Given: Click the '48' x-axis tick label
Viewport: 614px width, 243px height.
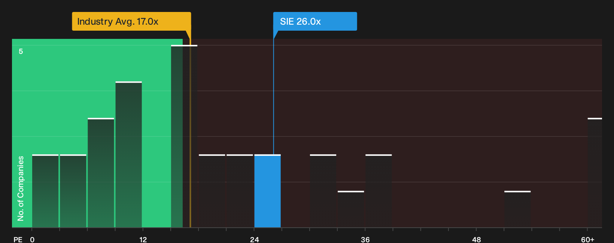Looking at the screenshot, I should 477,239.
